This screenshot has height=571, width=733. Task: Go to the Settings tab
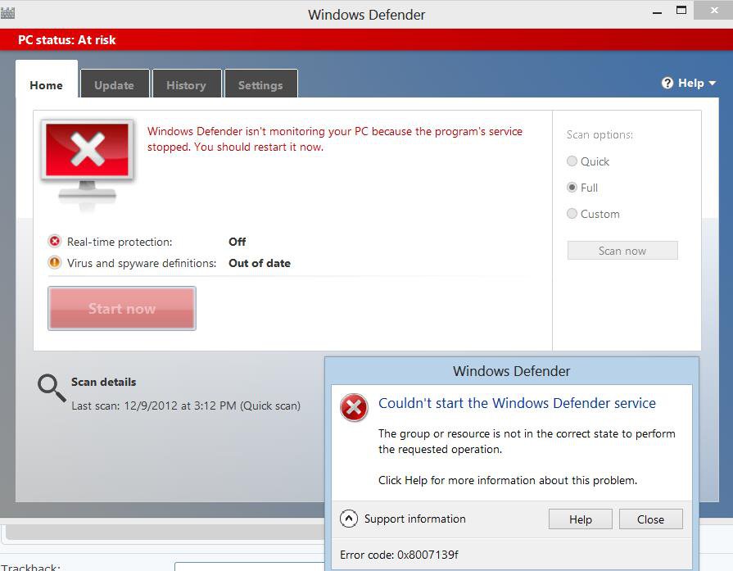tap(260, 85)
